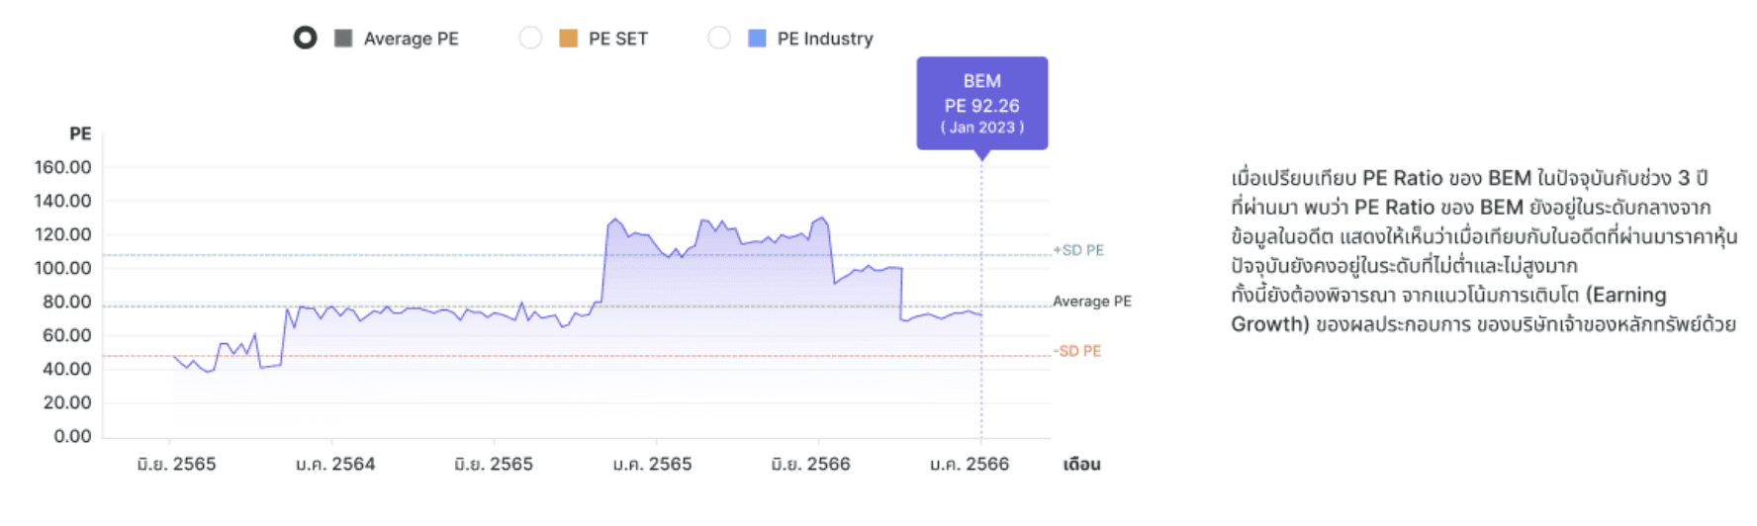Click the +SD PE line label
This screenshot has width=1757, height=526.
(1078, 250)
